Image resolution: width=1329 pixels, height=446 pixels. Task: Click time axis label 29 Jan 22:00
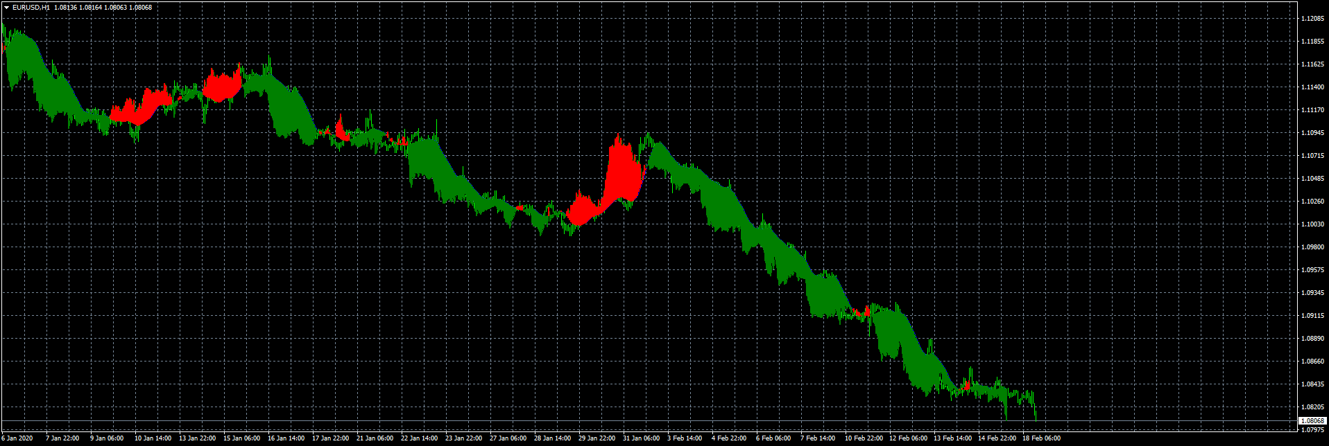597,438
